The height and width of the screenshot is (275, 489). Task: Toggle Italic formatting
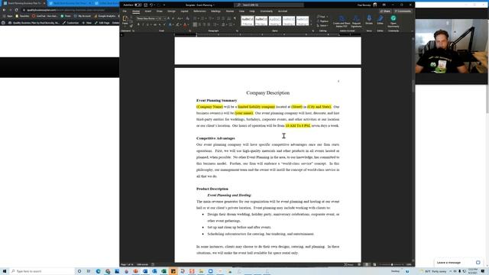click(143, 24)
